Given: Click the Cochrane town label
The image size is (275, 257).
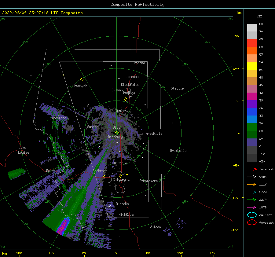Looking at the screenshot, I should [100, 171].
